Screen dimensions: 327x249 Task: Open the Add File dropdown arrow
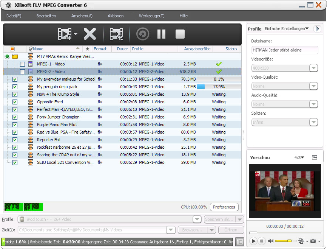coord(76,34)
